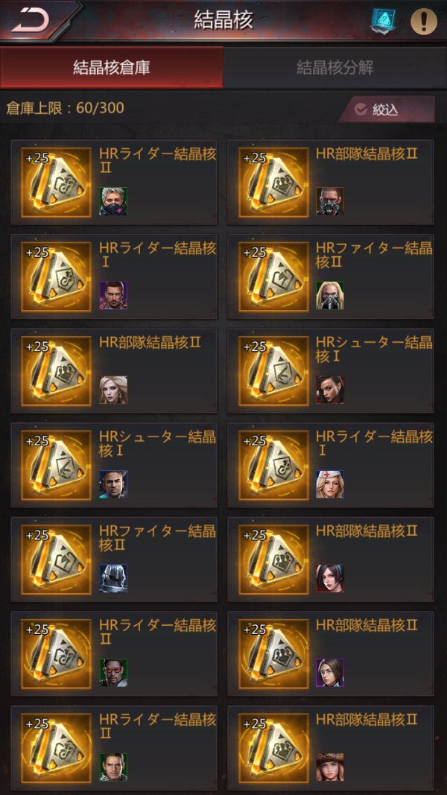This screenshot has width=447, height=795.
Task: Tap the cowboy hat hero portrait
Action: tap(330, 767)
